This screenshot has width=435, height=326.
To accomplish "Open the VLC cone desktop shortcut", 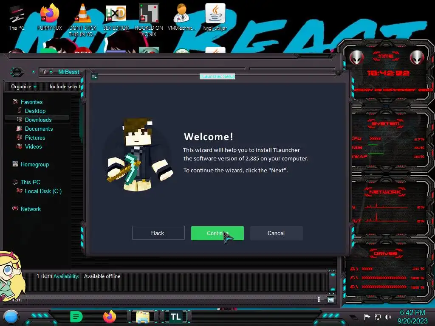I will (x=83, y=20).
